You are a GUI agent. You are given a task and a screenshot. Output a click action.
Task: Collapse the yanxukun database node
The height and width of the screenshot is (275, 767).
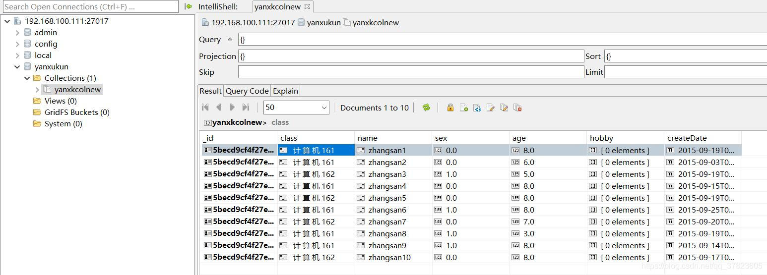(17, 66)
